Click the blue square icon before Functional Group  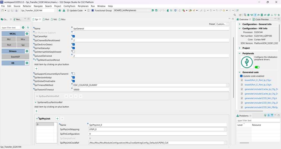93,10
